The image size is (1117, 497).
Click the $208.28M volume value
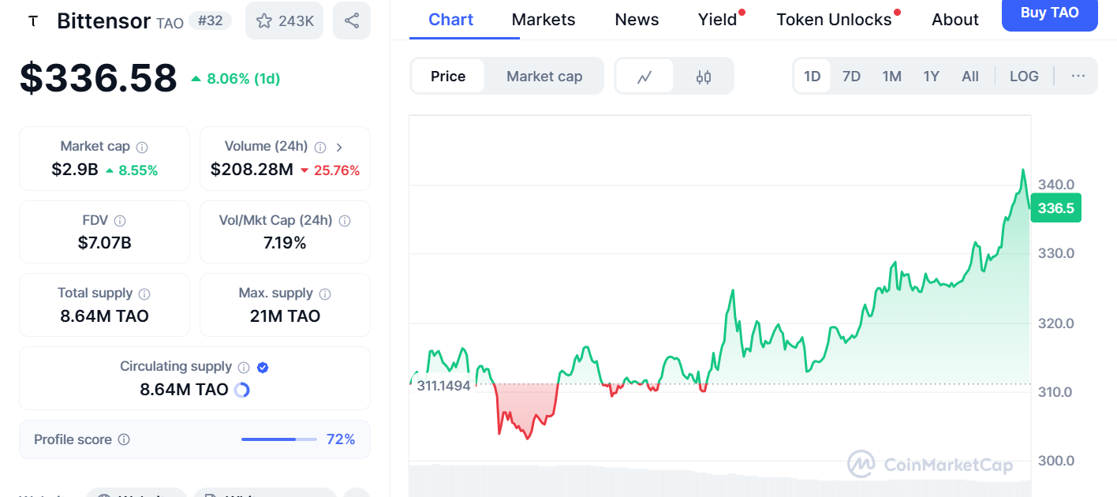(252, 170)
